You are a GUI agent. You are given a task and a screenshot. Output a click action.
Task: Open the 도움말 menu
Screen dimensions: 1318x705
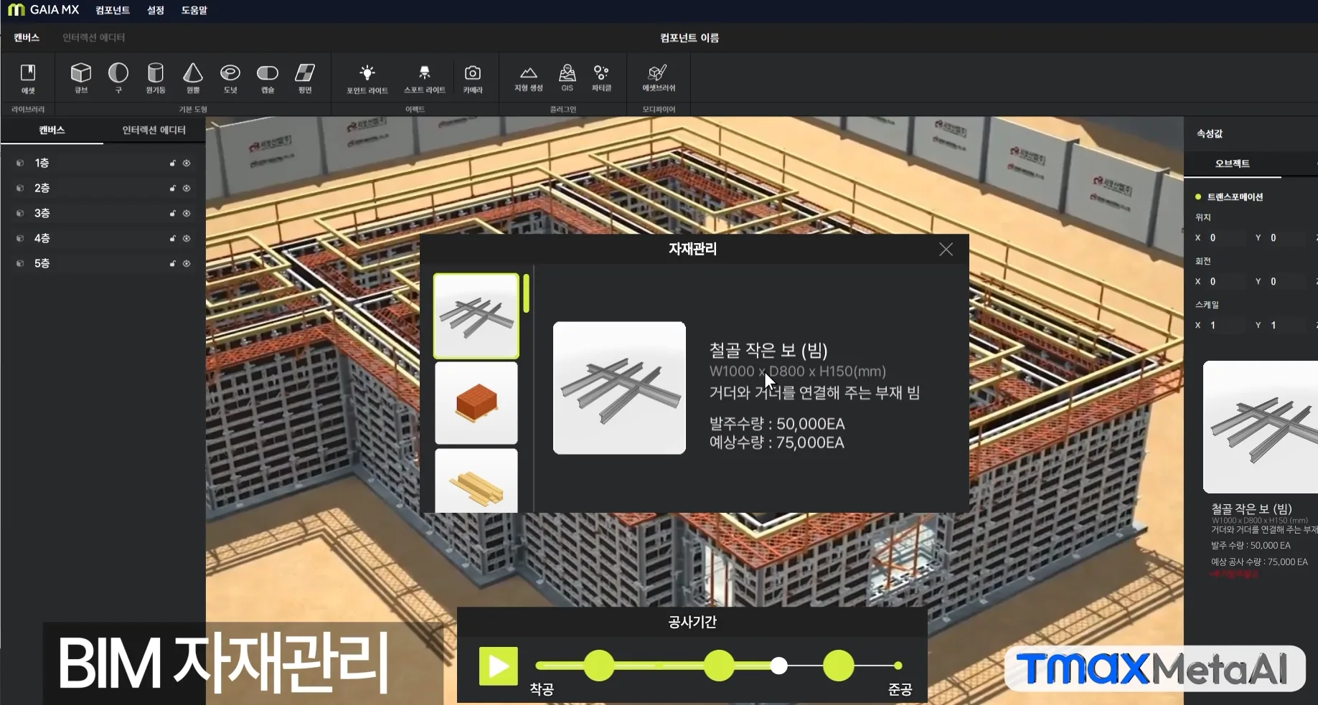194,10
